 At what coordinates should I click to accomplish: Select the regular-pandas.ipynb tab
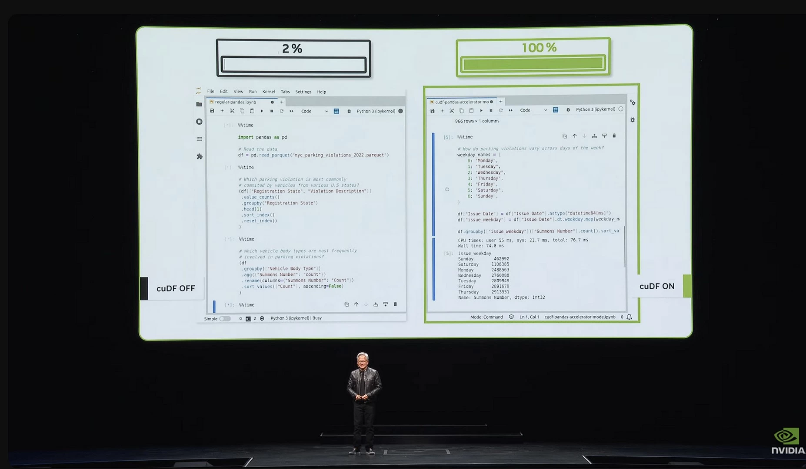tap(236, 102)
